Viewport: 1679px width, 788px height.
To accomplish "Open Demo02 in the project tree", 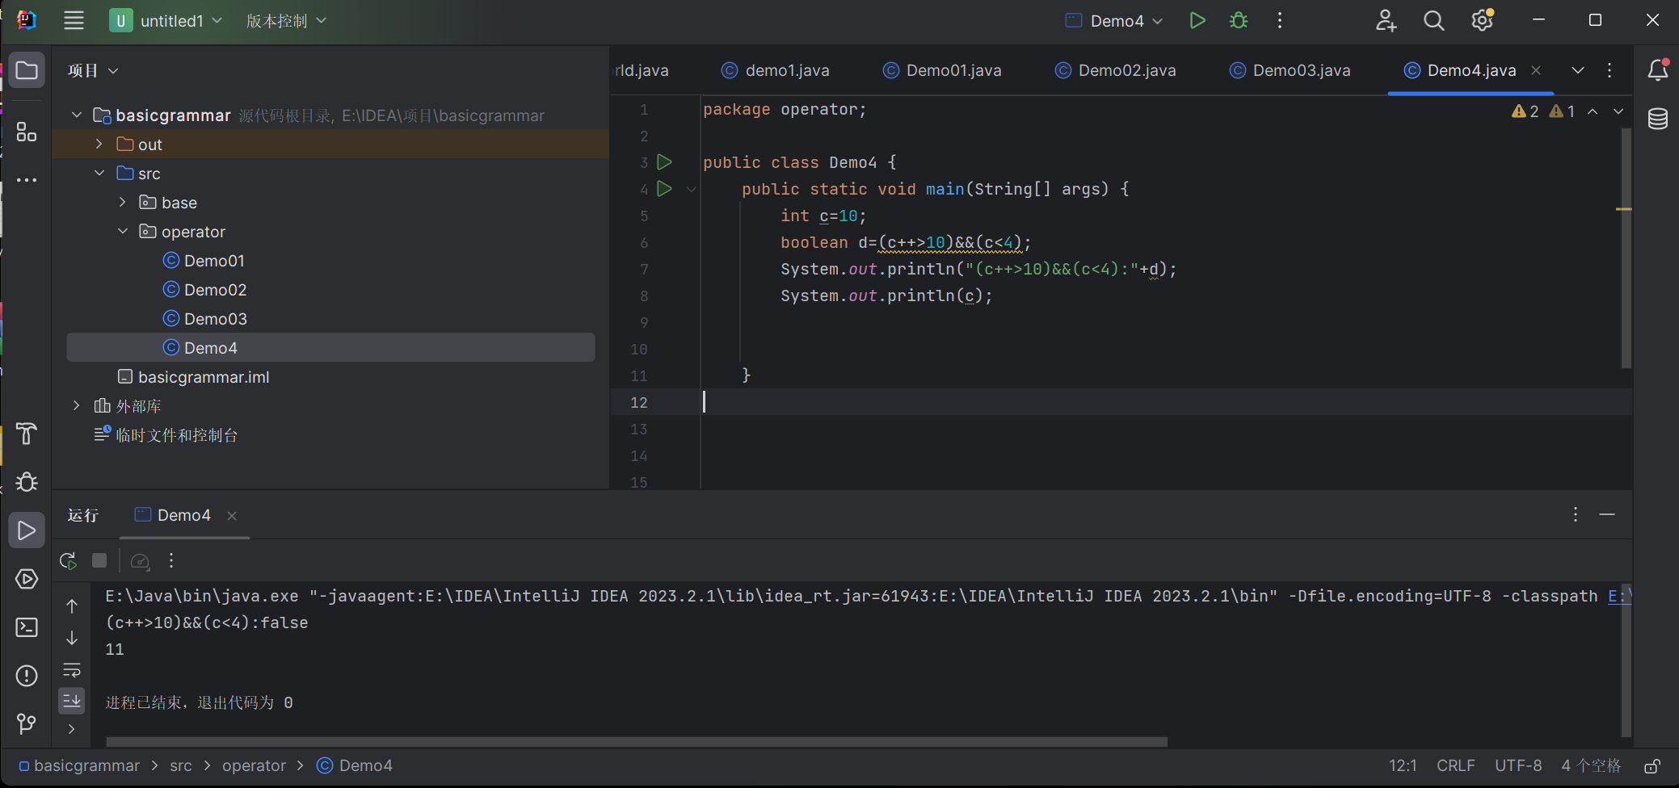I will coord(215,290).
